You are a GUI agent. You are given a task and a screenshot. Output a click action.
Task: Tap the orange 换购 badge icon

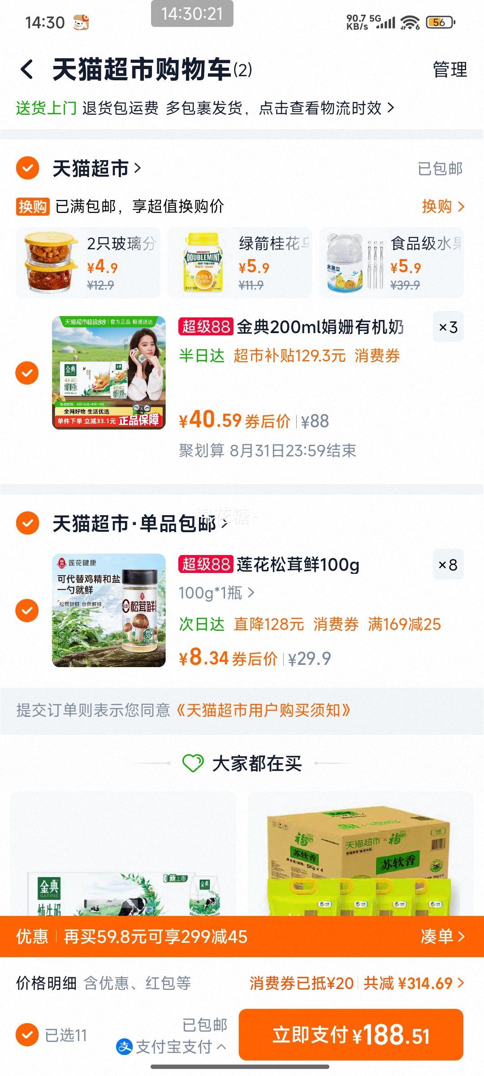[33, 207]
